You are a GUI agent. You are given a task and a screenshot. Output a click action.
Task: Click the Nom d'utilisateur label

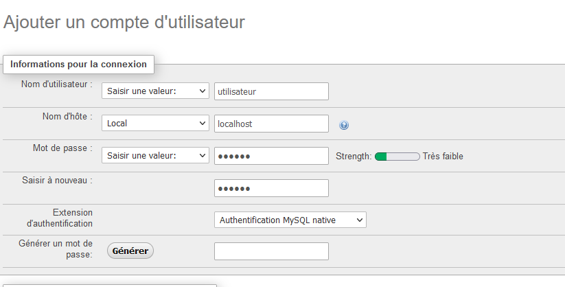click(57, 84)
